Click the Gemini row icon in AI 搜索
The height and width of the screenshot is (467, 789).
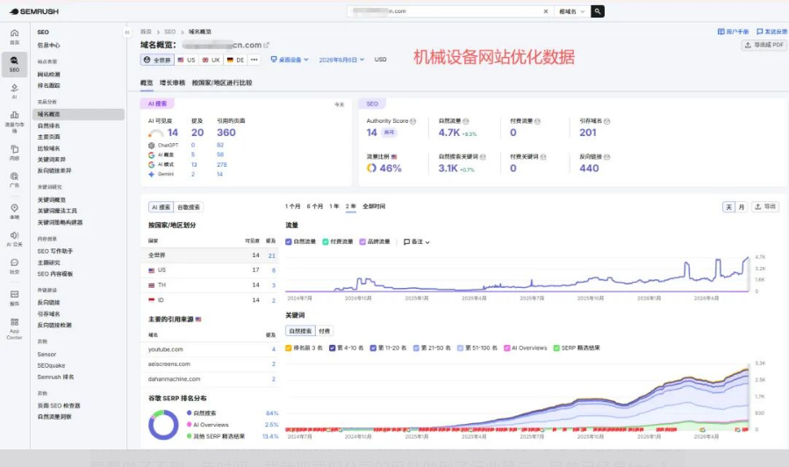click(x=152, y=174)
